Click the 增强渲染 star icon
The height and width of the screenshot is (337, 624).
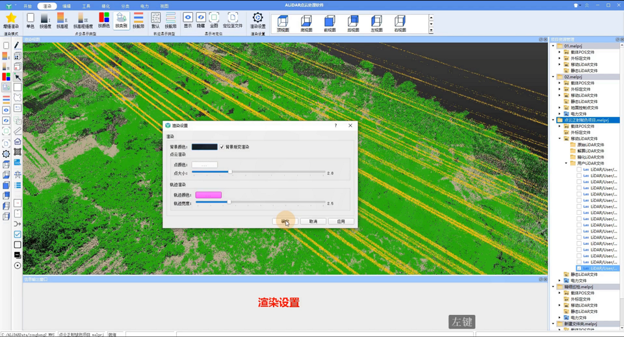(11, 19)
